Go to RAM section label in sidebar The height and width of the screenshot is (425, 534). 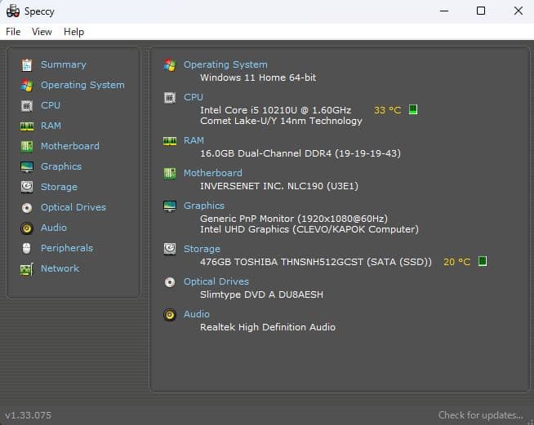[x=51, y=126]
